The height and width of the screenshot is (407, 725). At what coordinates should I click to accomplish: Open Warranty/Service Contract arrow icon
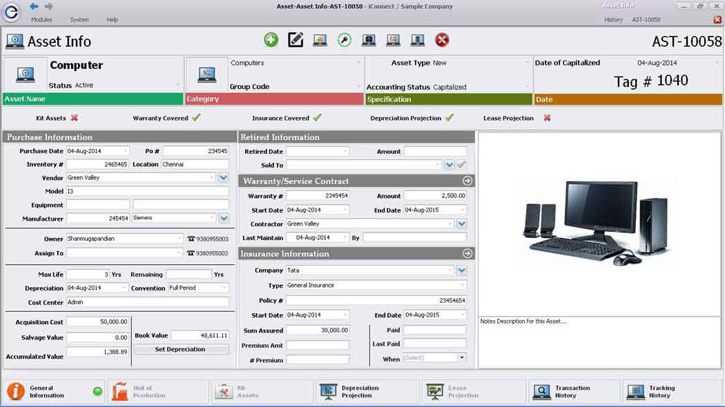(x=467, y=181)
